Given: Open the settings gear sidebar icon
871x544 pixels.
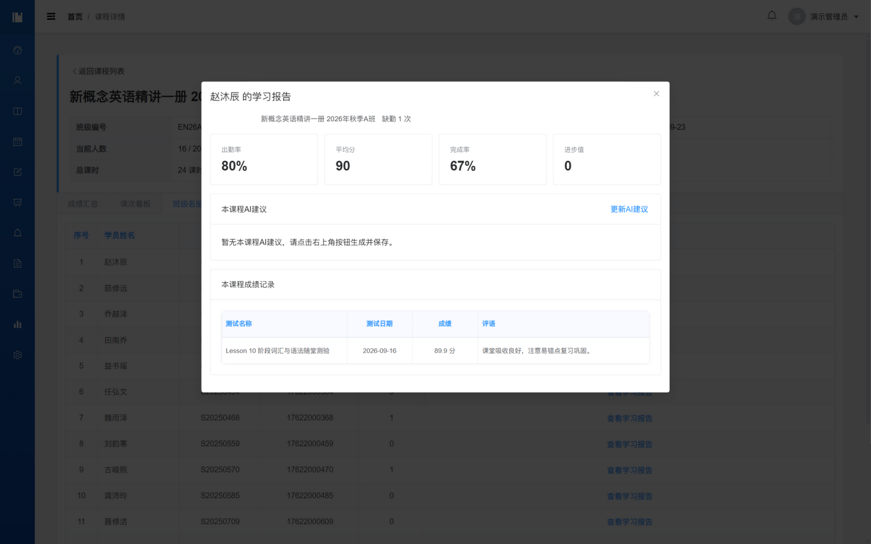Looking at the screenshot, I should tap(17, 355).
